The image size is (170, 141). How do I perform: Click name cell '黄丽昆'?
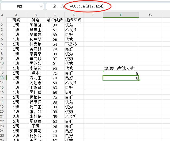35,49
